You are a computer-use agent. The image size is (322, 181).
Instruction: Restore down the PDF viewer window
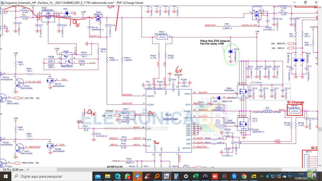click(x=305, y=3)
